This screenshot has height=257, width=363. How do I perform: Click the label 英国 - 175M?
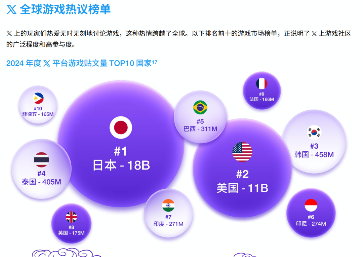(71, 233)
